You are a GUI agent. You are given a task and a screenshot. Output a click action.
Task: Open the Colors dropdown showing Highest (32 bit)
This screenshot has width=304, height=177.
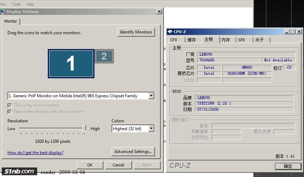coord(151,129)
